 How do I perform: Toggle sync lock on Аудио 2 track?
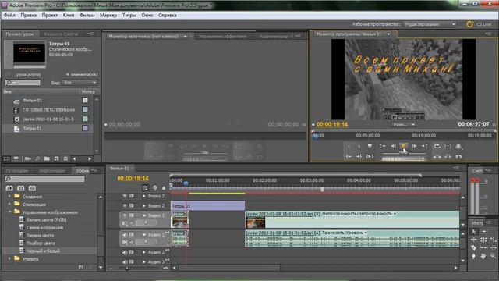click(131, 252)
